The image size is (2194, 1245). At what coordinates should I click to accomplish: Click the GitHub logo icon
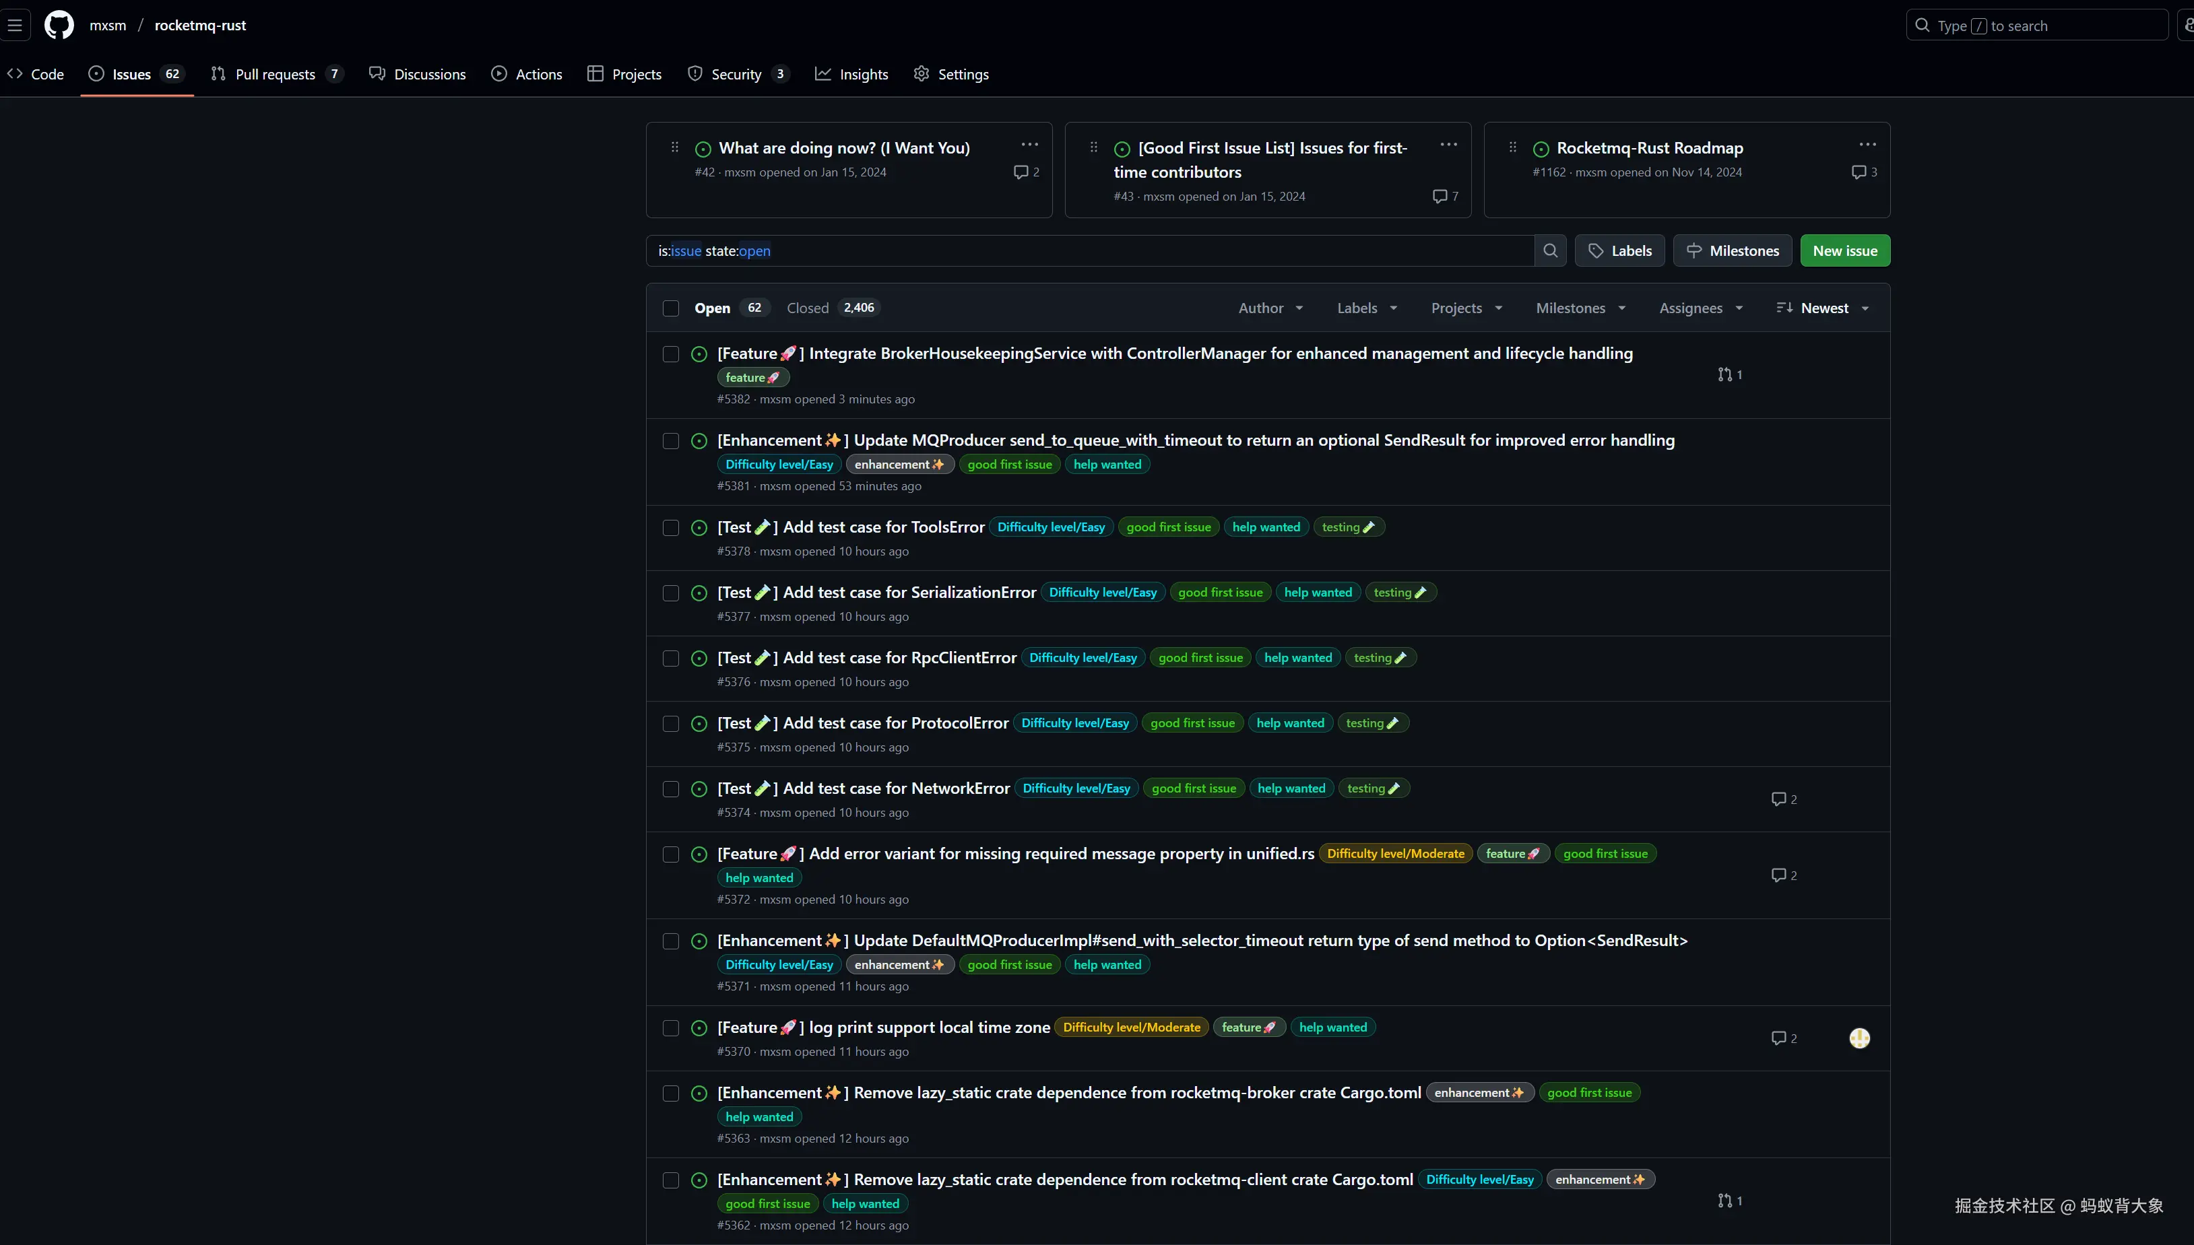click(x=59, y=25)
